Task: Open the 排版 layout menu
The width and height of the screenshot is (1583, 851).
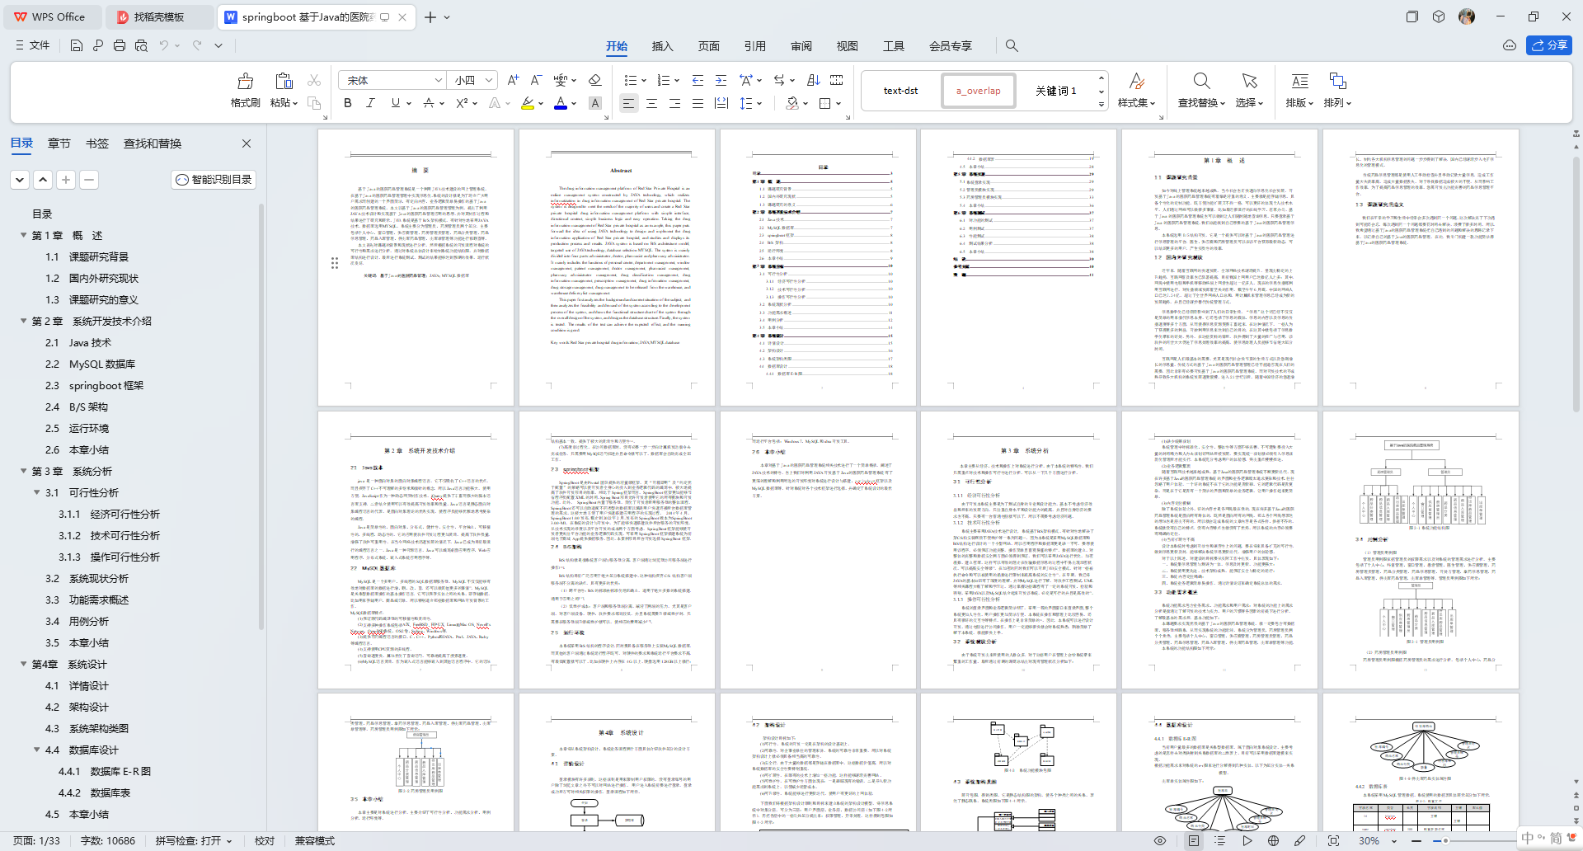Action: pos(1299,91)
